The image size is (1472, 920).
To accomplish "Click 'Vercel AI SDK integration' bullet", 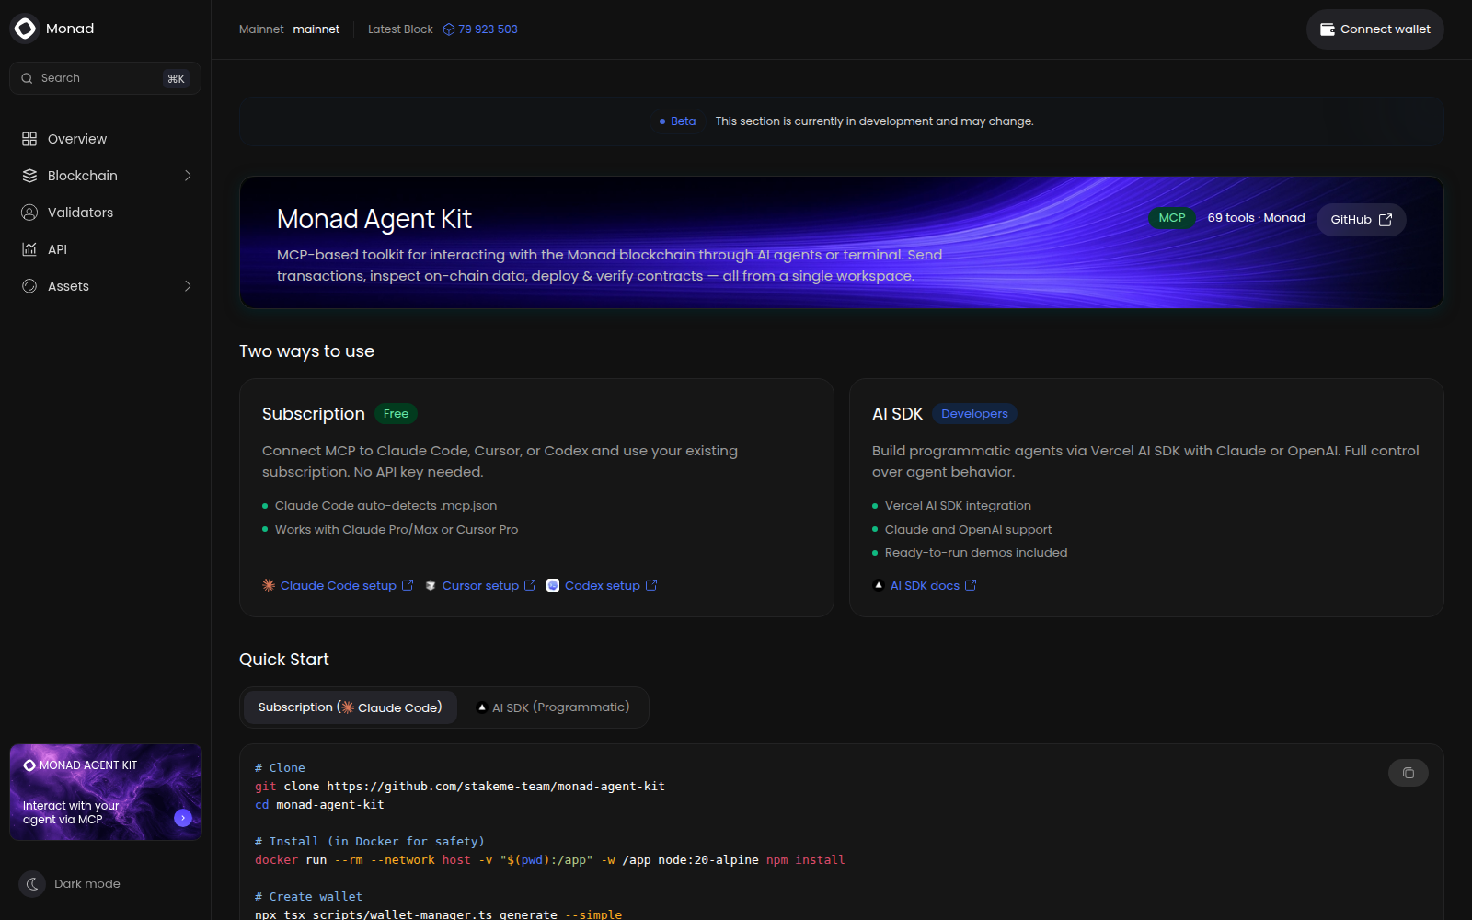I will click(x=958, y=506).
